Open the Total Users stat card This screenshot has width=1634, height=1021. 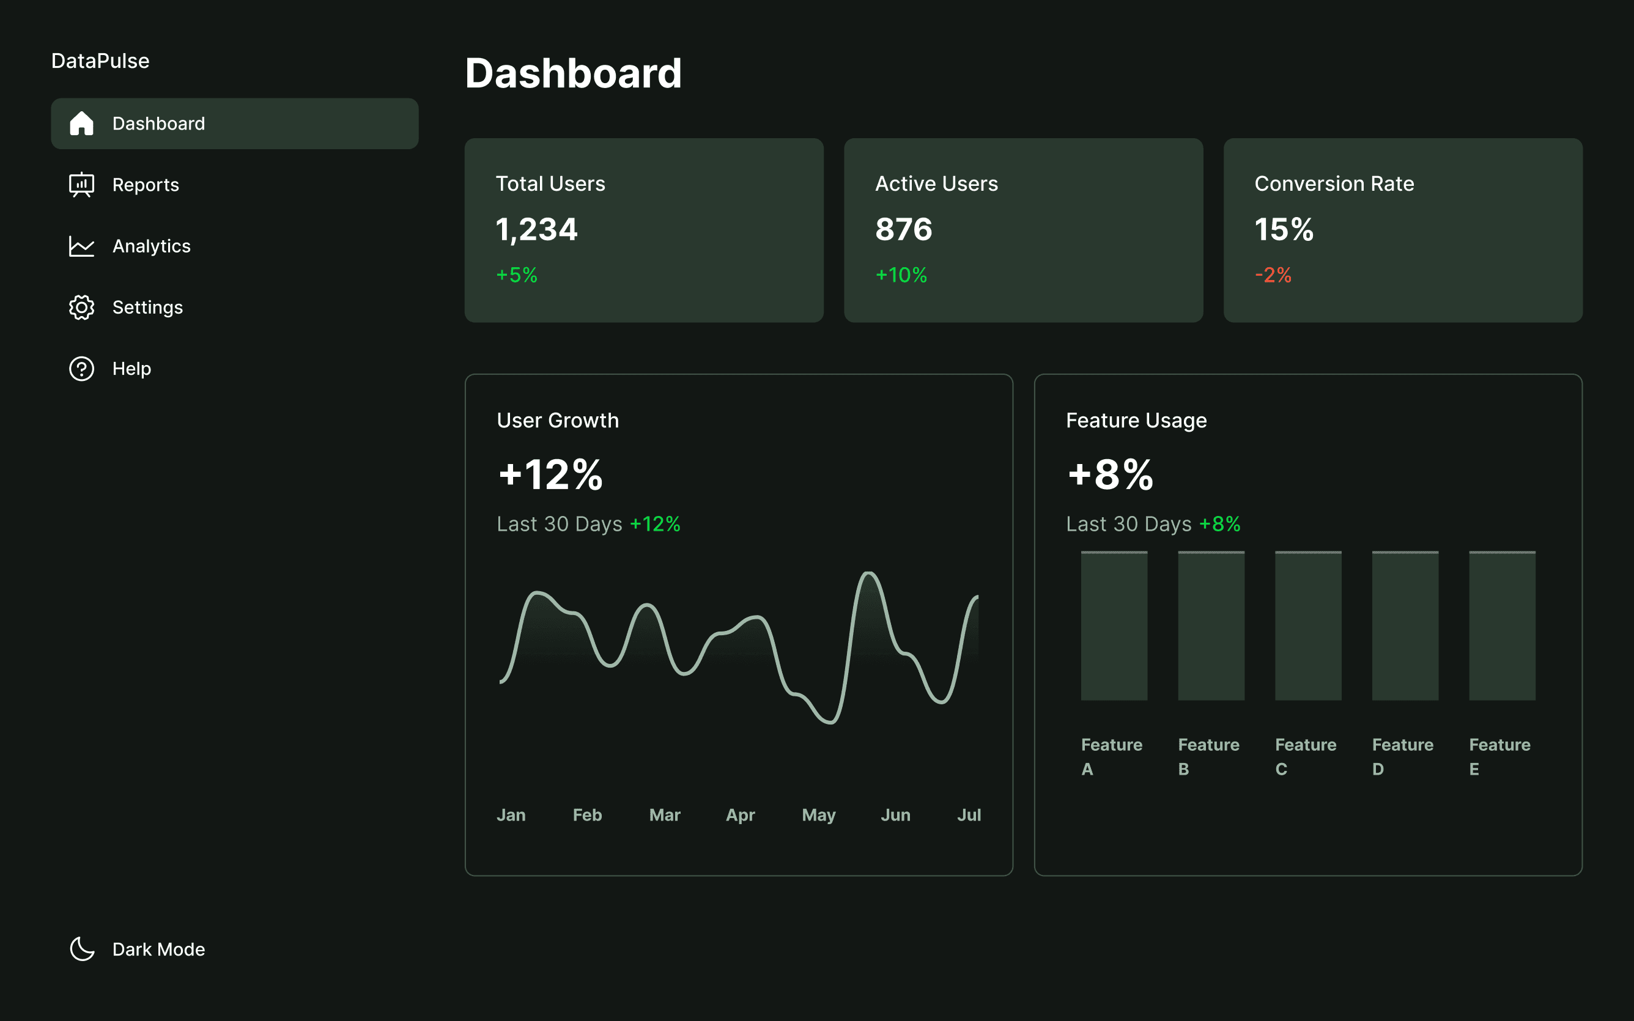tap(643, 230)
